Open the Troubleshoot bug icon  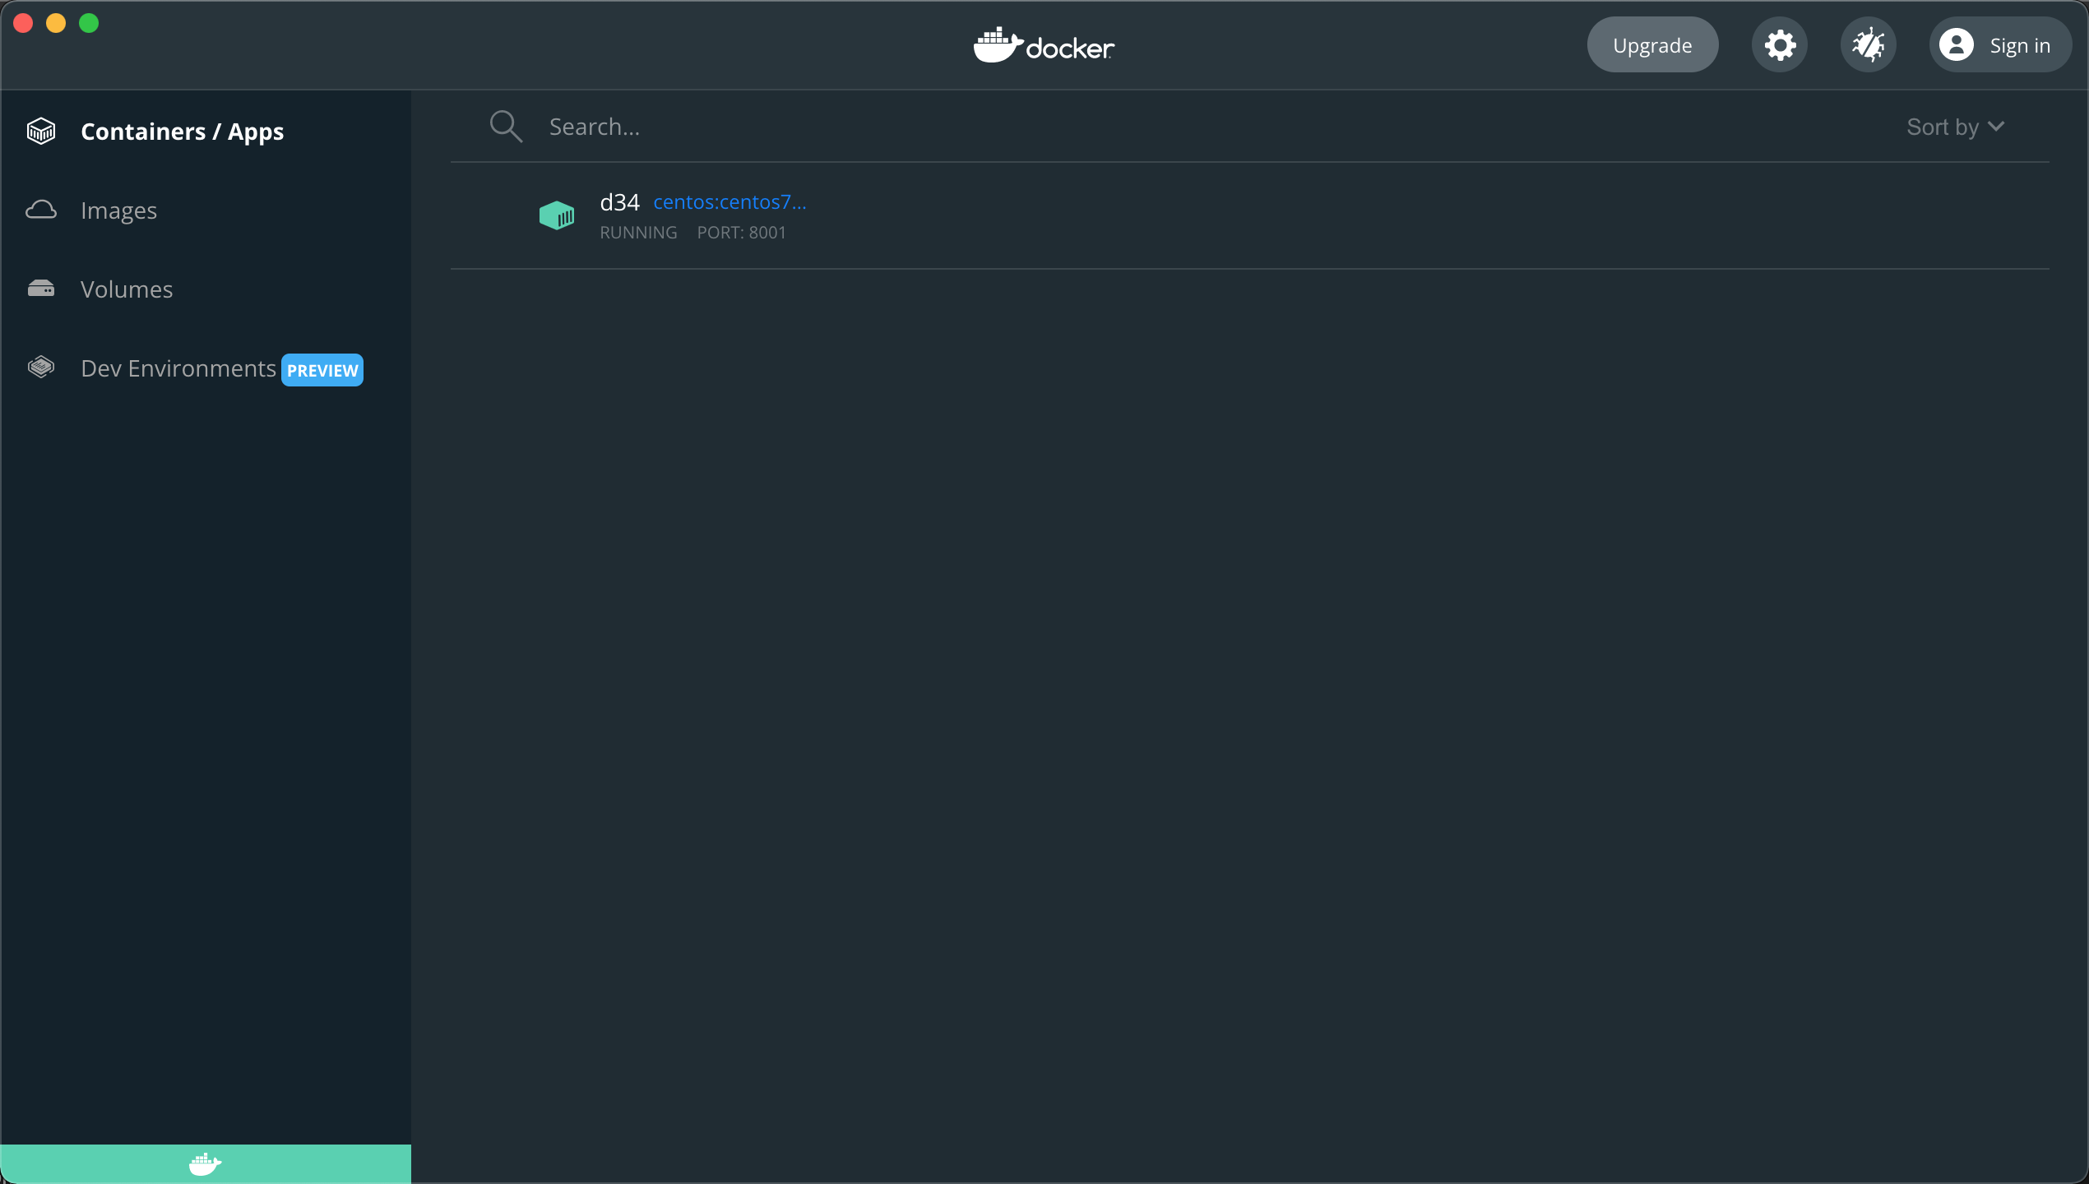[x=1869, y=44]
